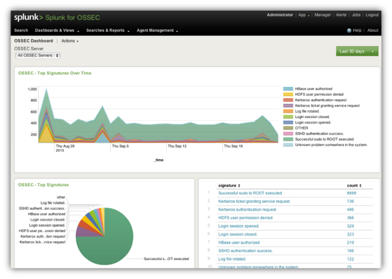The height and width of the screenshot is (279, 392).
Task: Open the About link
Action: pos(373,30)
